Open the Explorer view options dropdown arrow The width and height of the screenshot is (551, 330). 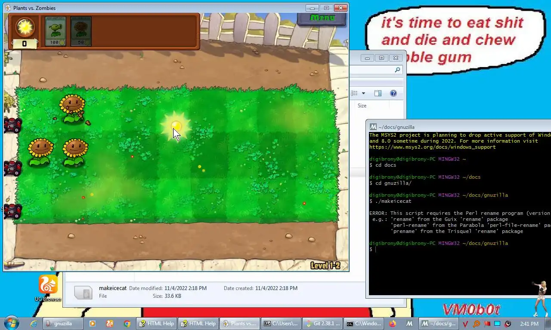[363, 93]
